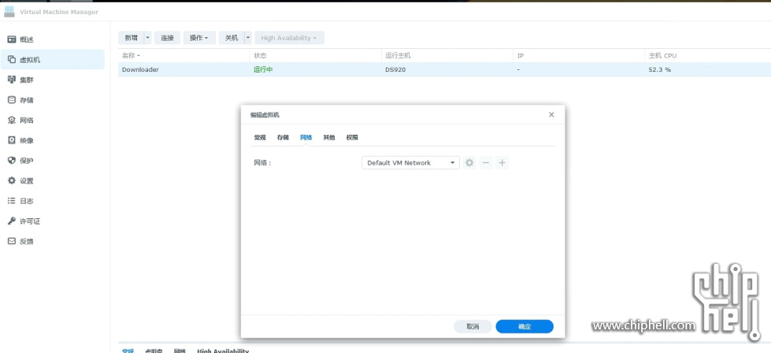This screenshot has width=771, height=353.
Task: Click the 网络： field label in dialog
Action: click(x=262, y=163)
